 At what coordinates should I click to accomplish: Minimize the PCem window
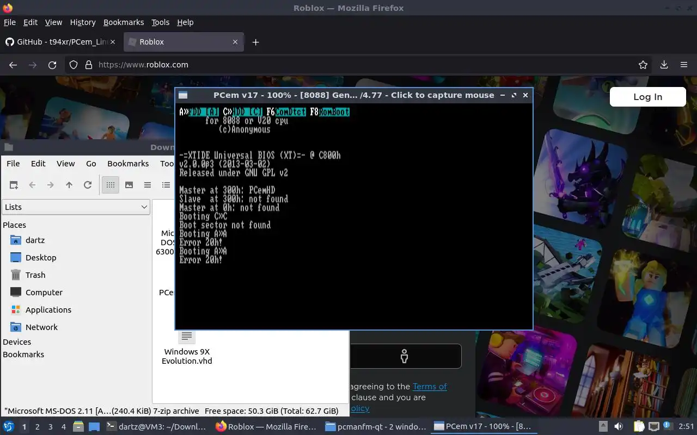[x=503, y=95]
